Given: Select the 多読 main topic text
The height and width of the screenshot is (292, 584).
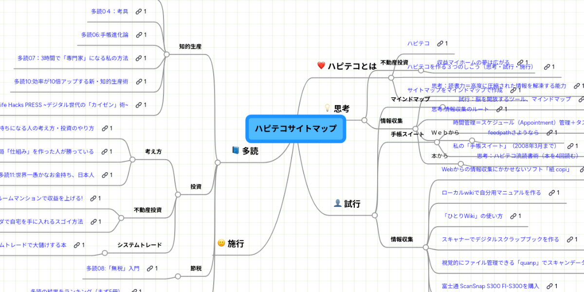Looking at the screenshot, I should point(250,151).
